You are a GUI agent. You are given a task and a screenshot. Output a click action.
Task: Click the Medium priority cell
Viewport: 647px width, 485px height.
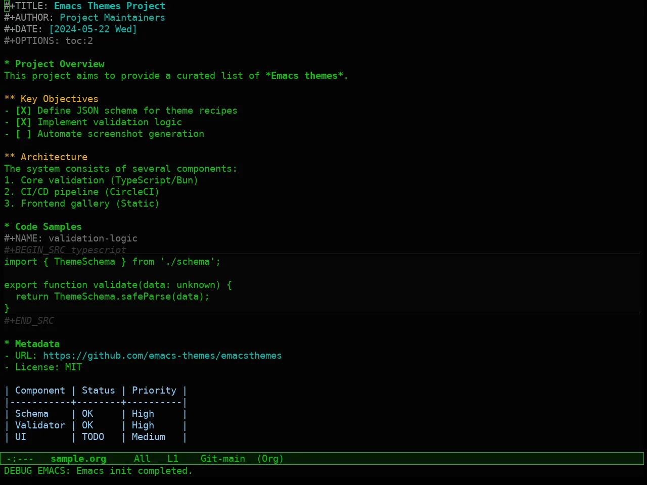(x=149, y=437)
